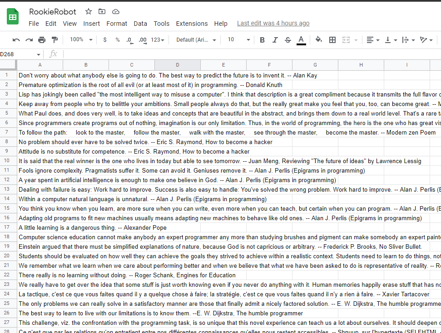Open text wrapping dropdown
This screenshot has width=441, height=333.
coord(408,40)
